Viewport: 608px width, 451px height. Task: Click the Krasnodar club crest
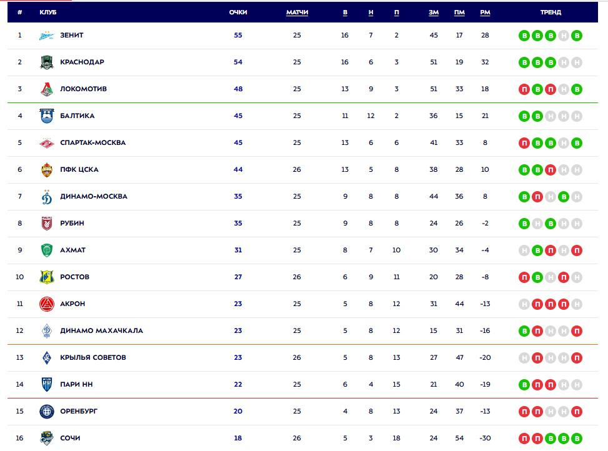coord(47,62)
